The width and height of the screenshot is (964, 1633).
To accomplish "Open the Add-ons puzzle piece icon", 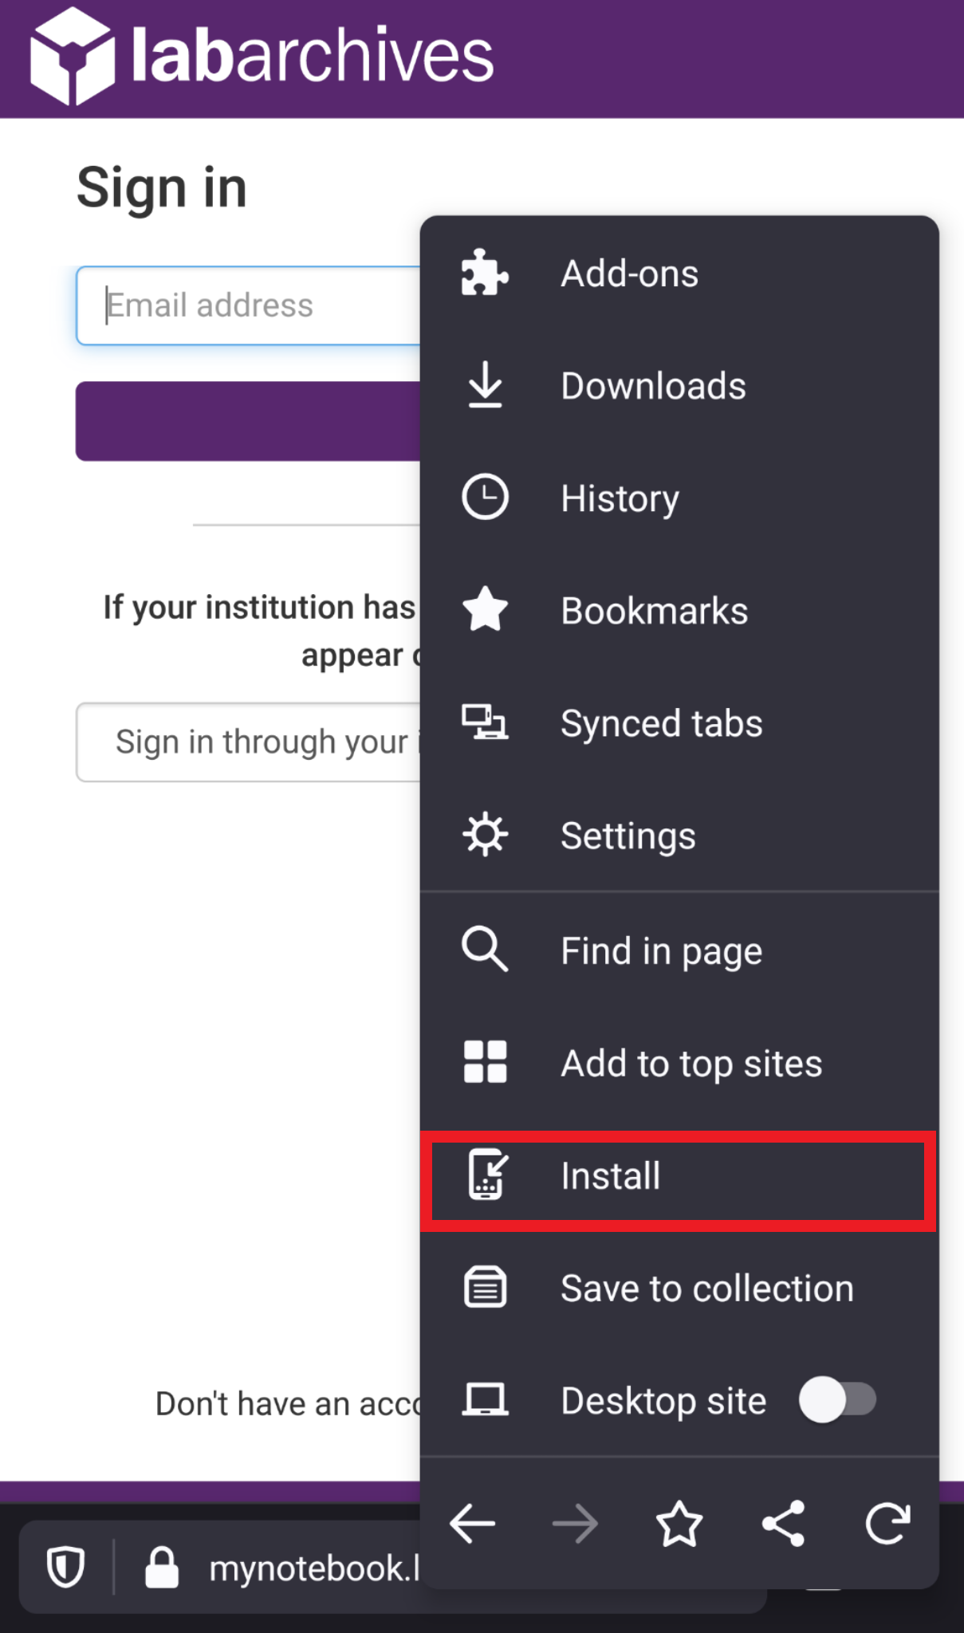I will (x=485, y=273).
